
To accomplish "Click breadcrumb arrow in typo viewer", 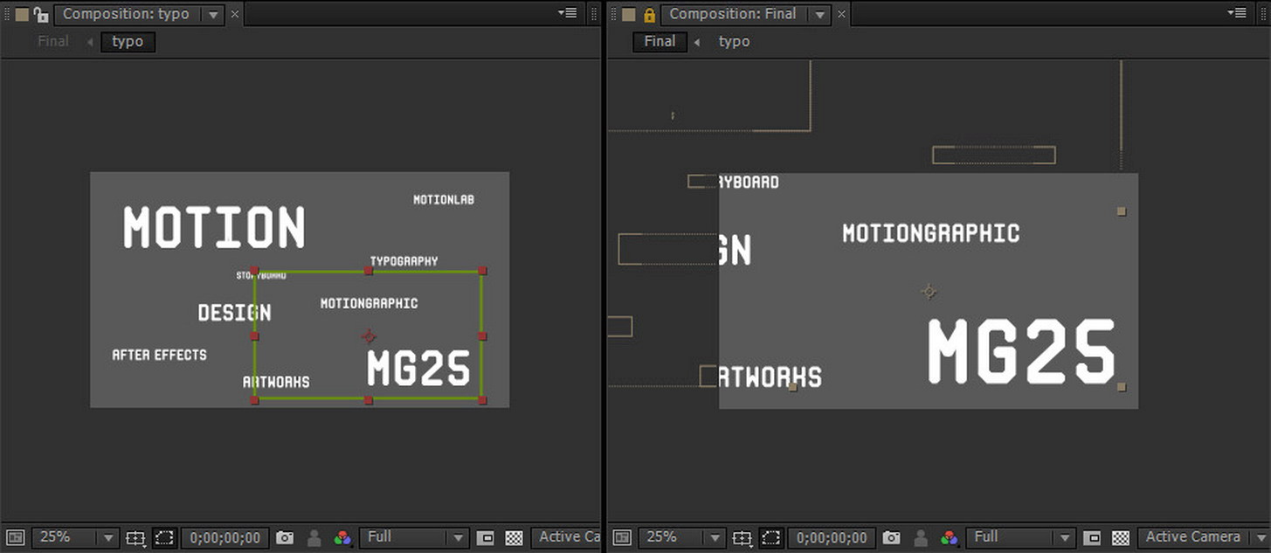I will tap(89, 42).
